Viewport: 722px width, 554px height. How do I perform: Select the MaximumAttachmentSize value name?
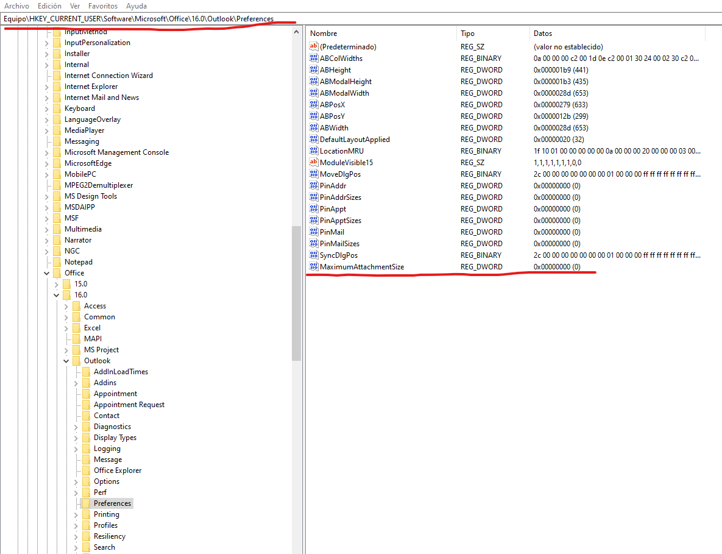[x=362, y=266]
